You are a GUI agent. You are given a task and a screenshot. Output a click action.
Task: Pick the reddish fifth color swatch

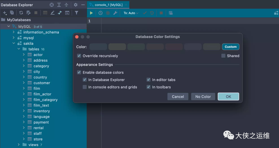point(174,47)
